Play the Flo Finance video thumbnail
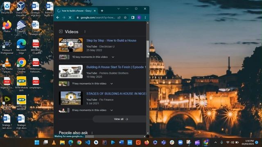This screenshot has width=262, height=147. 71,98
